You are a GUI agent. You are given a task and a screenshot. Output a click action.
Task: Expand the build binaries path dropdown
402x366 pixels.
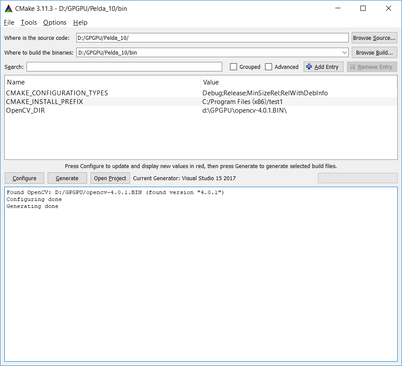point(344,52)
